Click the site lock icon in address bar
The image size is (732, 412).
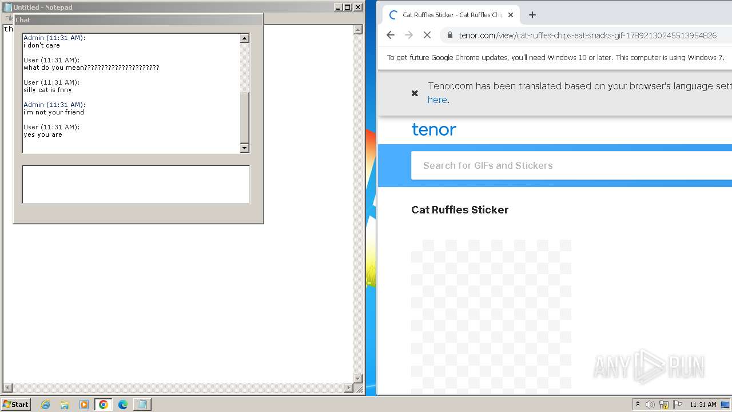[x=450, y=35]
